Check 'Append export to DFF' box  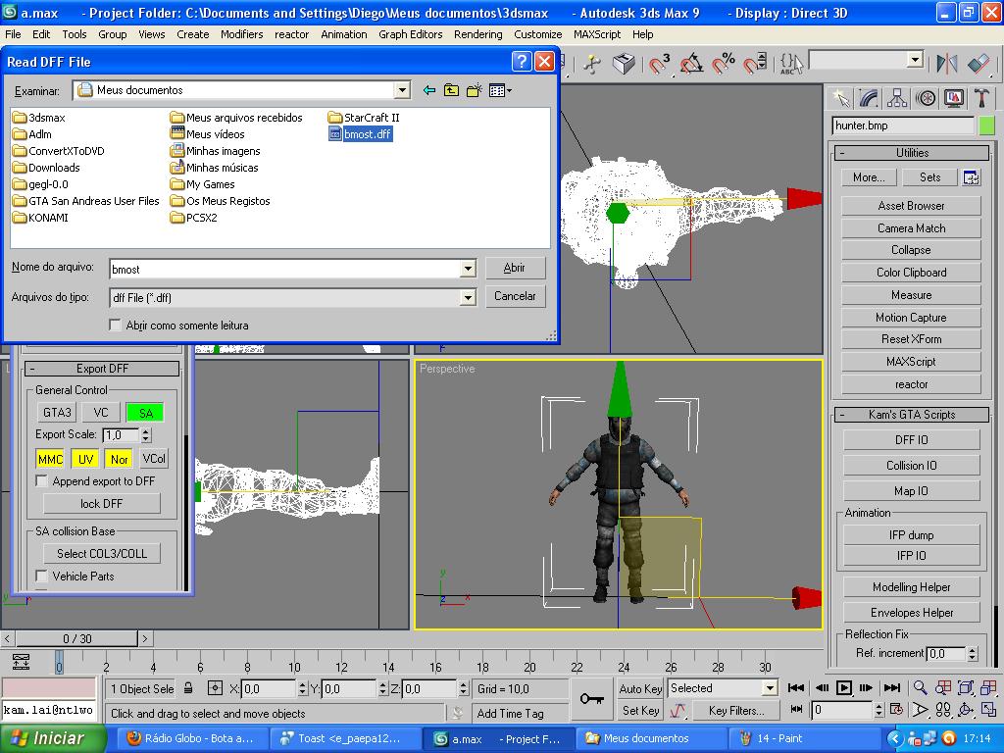pos(41,480)
